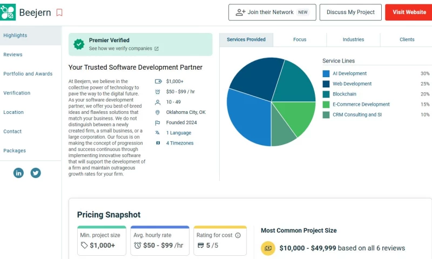
Task: Click the external link icon after verify companies
Action: click(x=157, y=49)
